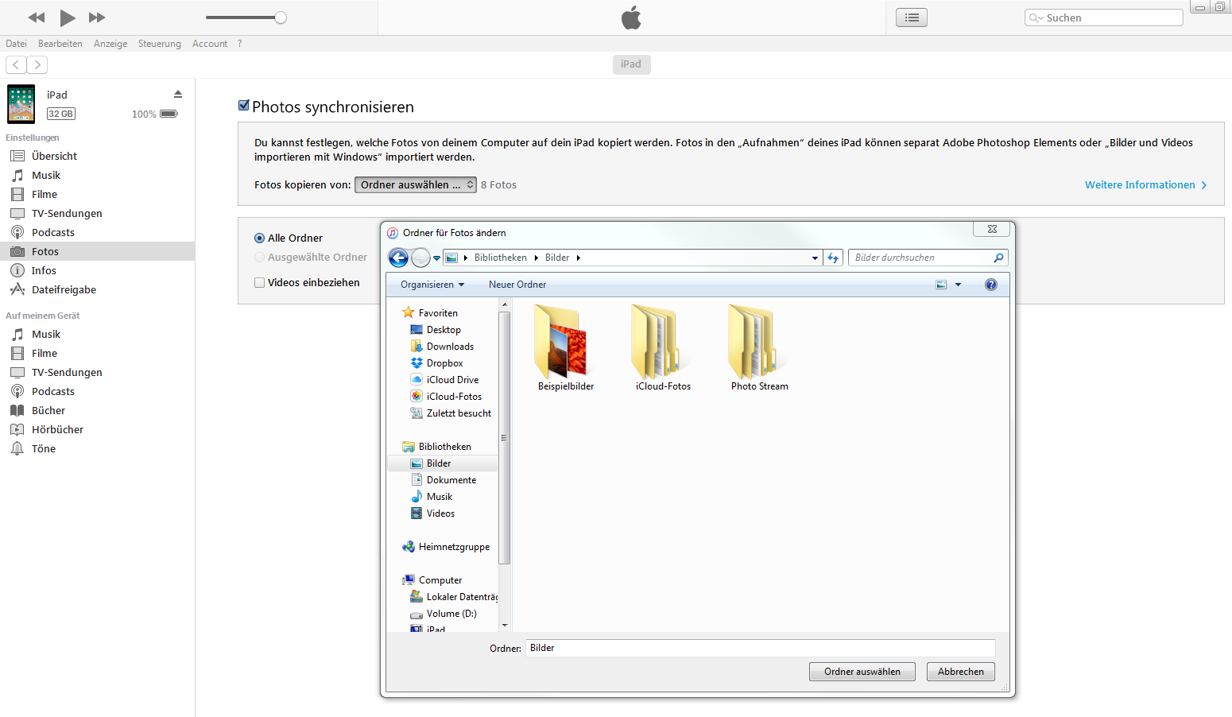Toggle Videos einbeziehen checkbox

click(x=259, y=282)
